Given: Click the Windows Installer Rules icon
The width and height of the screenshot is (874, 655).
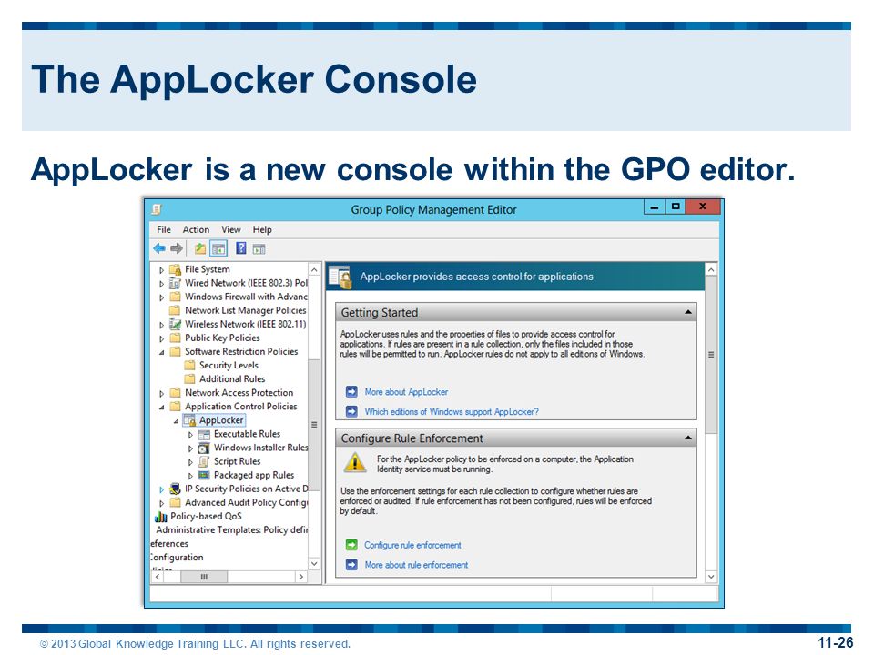Looking at the screenshot, I should point(204,448).
